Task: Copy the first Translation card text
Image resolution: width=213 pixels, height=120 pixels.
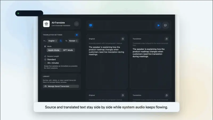Action: [167, 39]
